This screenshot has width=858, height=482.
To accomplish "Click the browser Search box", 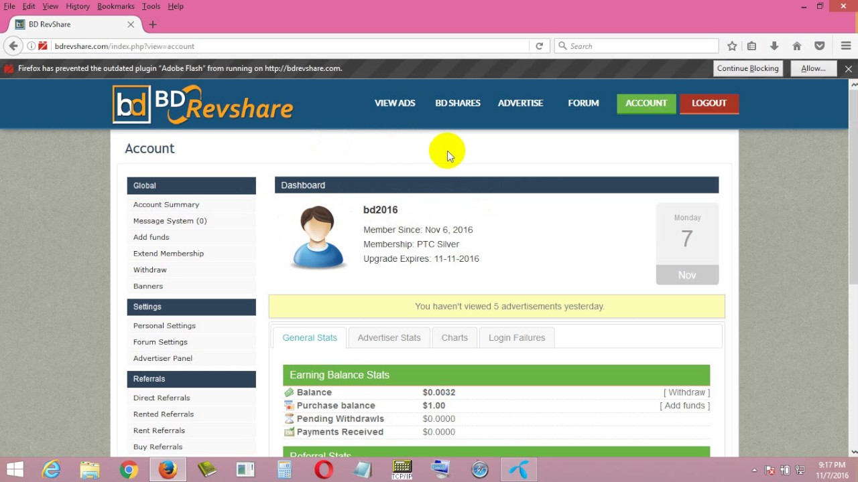I will point(637,46).
